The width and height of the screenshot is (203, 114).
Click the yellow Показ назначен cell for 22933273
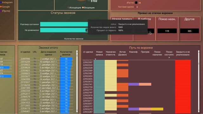(x=157, y=109)
